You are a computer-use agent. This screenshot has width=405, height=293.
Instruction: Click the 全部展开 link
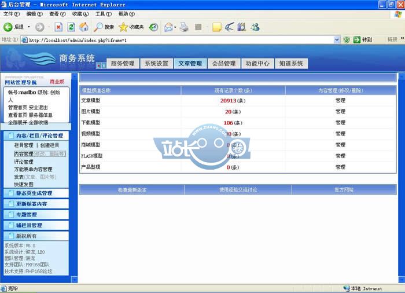[x=17, y=122]
